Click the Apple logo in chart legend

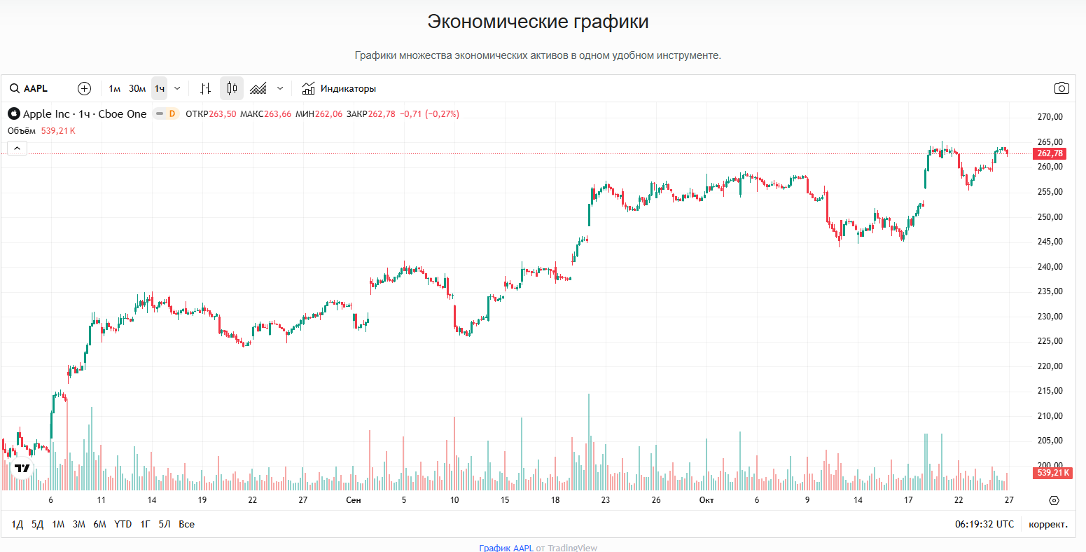[x=14, y=114]
